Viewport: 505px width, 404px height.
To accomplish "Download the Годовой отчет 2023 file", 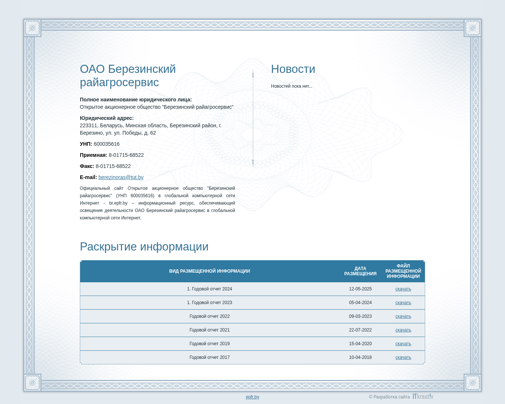I will 403,303.
